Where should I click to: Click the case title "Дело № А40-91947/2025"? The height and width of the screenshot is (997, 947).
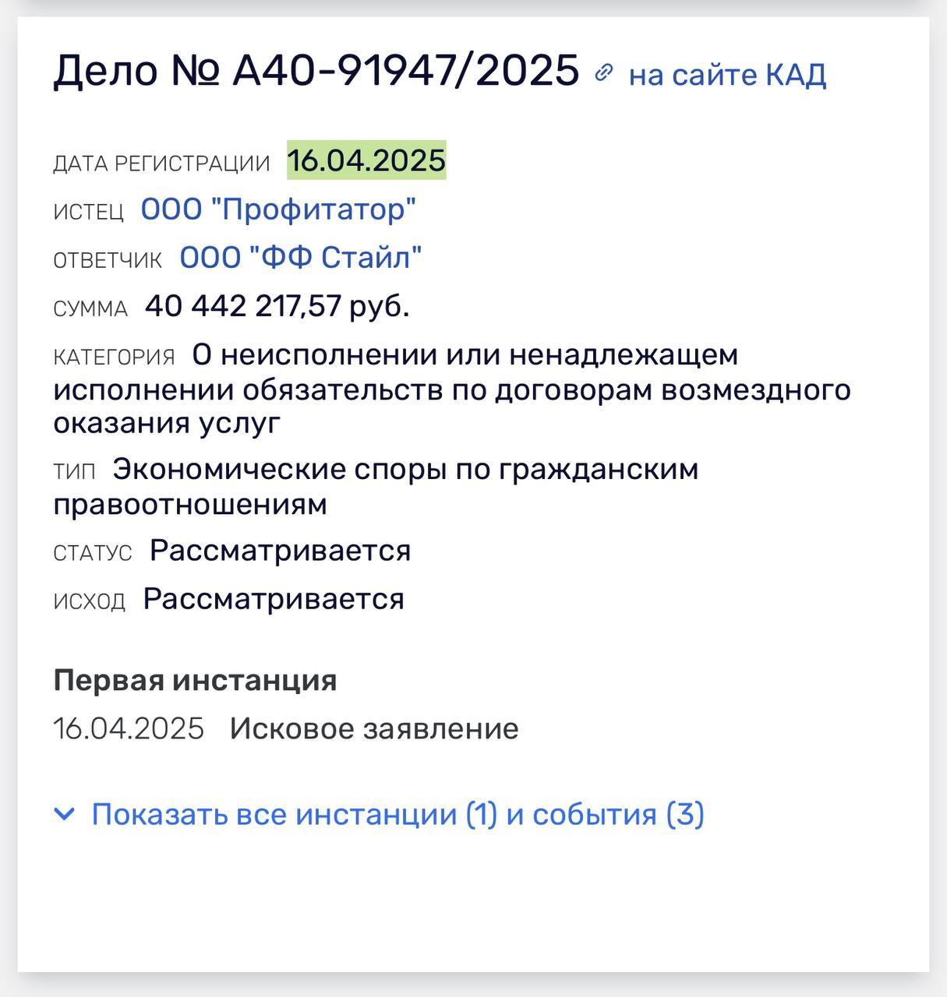click(x=316, y=71)
